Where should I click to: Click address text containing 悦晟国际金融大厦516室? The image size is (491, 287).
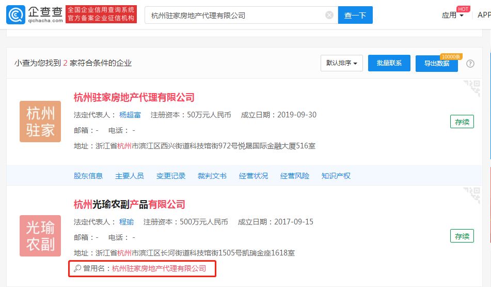pos(195,146)
